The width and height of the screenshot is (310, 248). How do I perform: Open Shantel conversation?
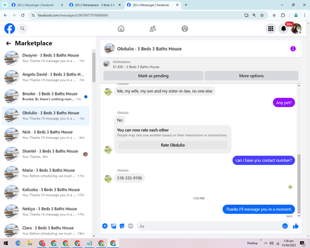46,154
